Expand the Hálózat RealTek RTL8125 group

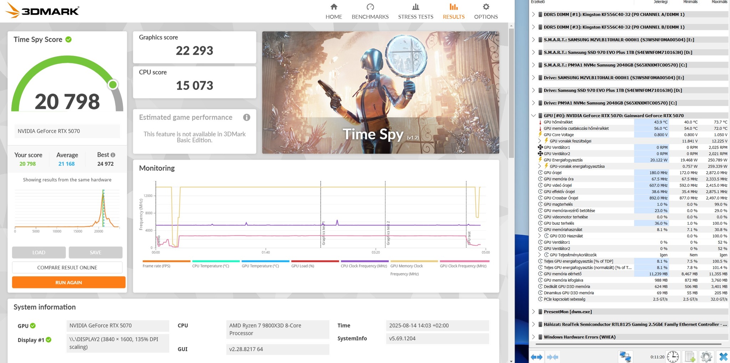click(x=534, y=324)
